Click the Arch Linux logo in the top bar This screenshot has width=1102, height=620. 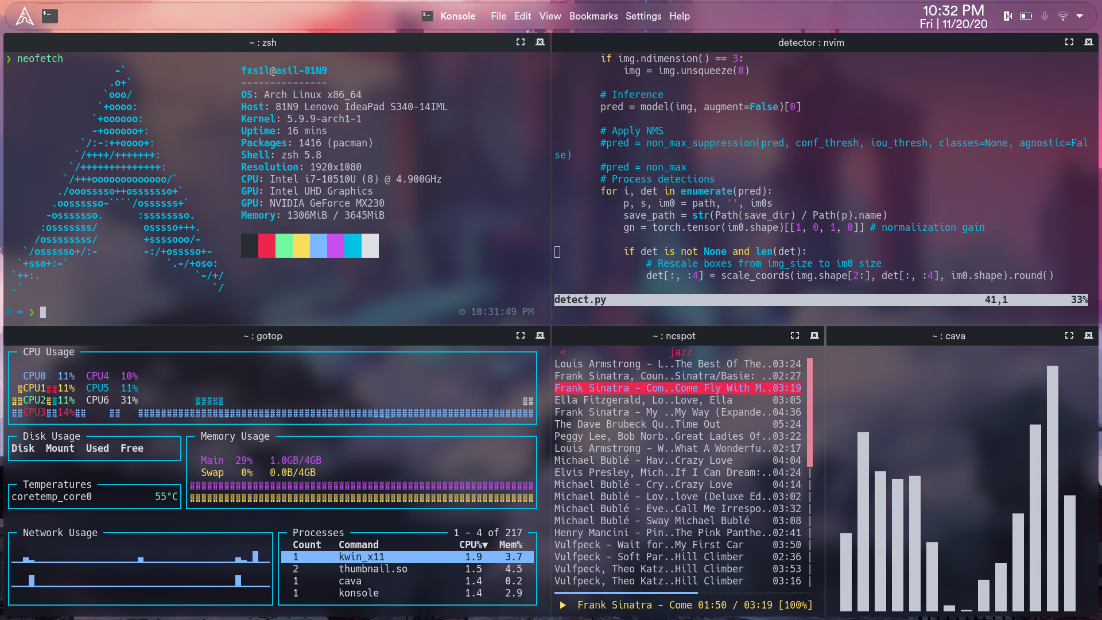[24, 15]
